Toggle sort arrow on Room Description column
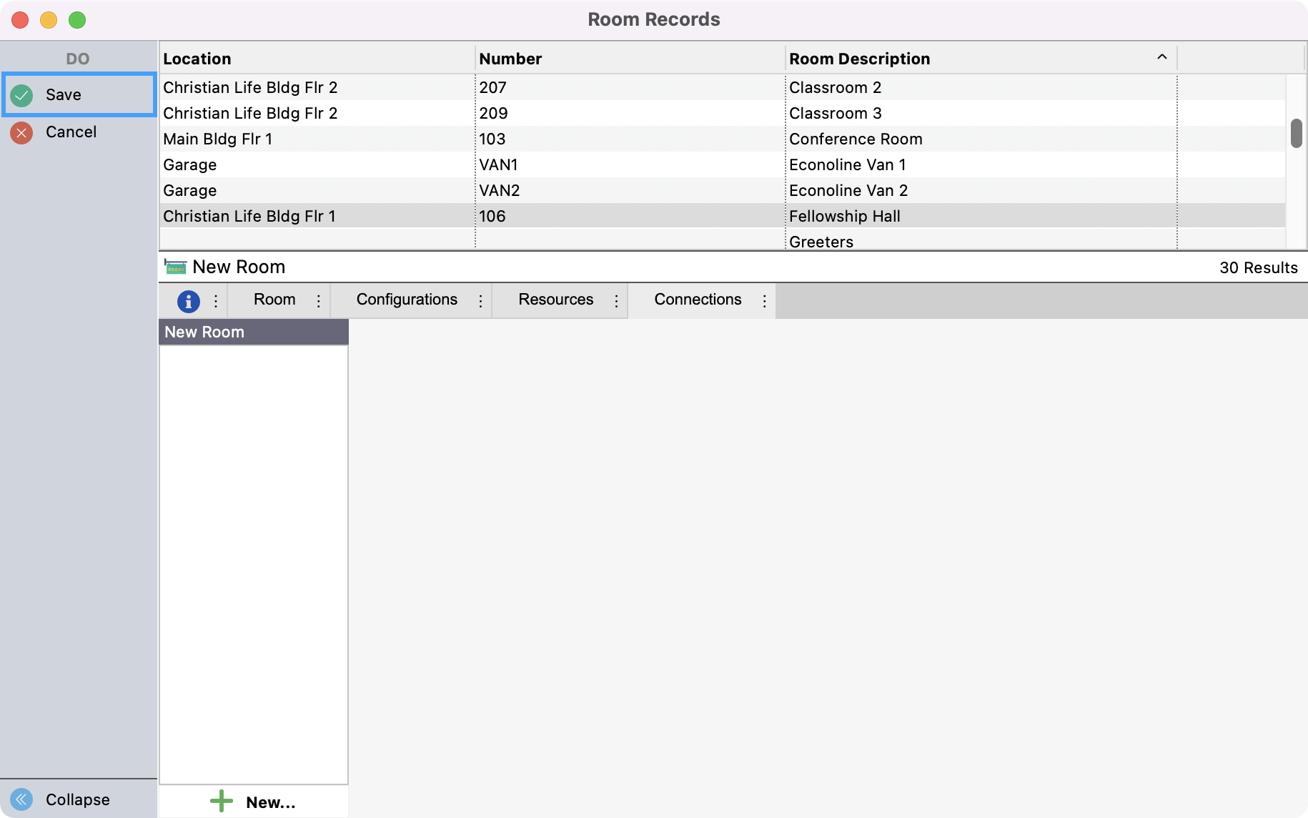 [x=1161, y=57]
